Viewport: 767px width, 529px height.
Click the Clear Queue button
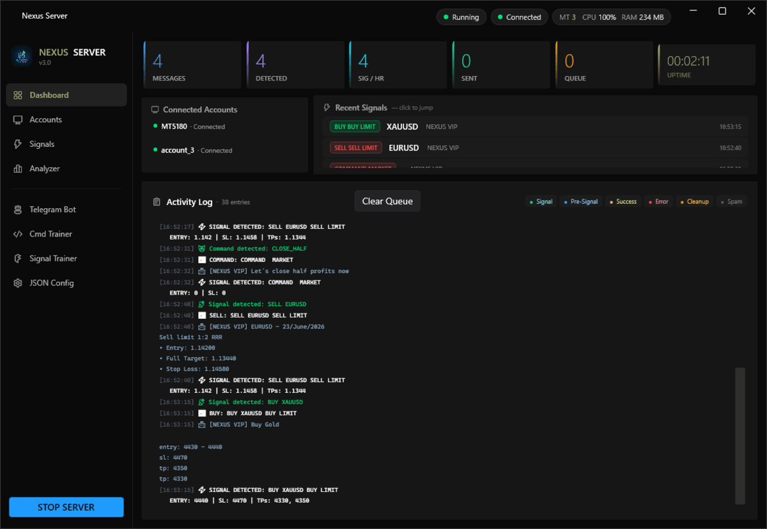tap(387, 201)
